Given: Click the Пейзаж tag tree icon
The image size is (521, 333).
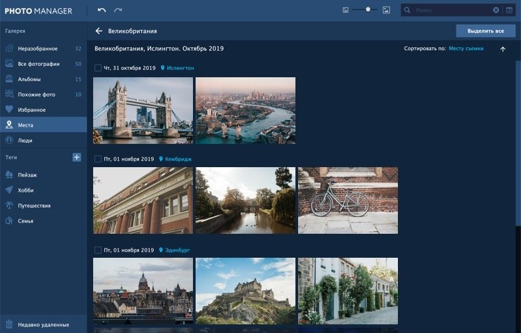Looking at the screenshot, I should (9, 174).
